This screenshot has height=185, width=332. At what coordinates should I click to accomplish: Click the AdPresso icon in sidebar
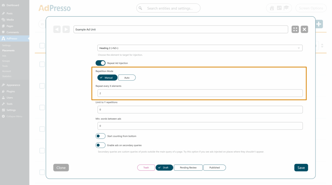coord(3,39)
